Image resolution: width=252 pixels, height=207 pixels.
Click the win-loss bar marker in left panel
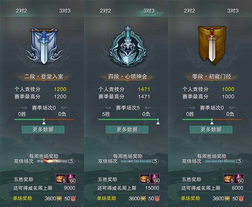point(44,122)
